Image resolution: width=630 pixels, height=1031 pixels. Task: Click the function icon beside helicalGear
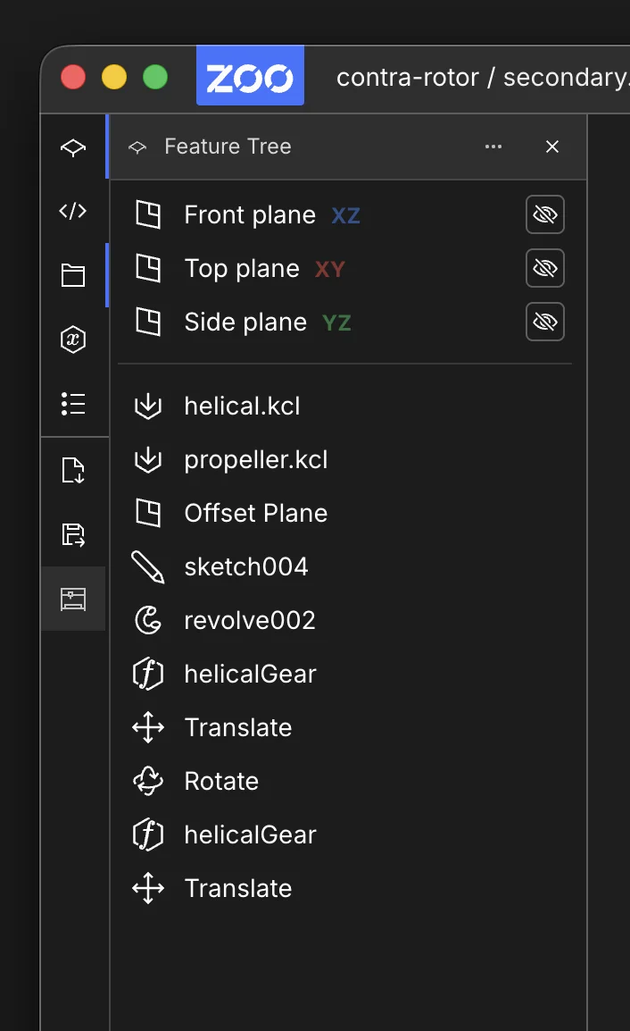[x=148, y=674]
